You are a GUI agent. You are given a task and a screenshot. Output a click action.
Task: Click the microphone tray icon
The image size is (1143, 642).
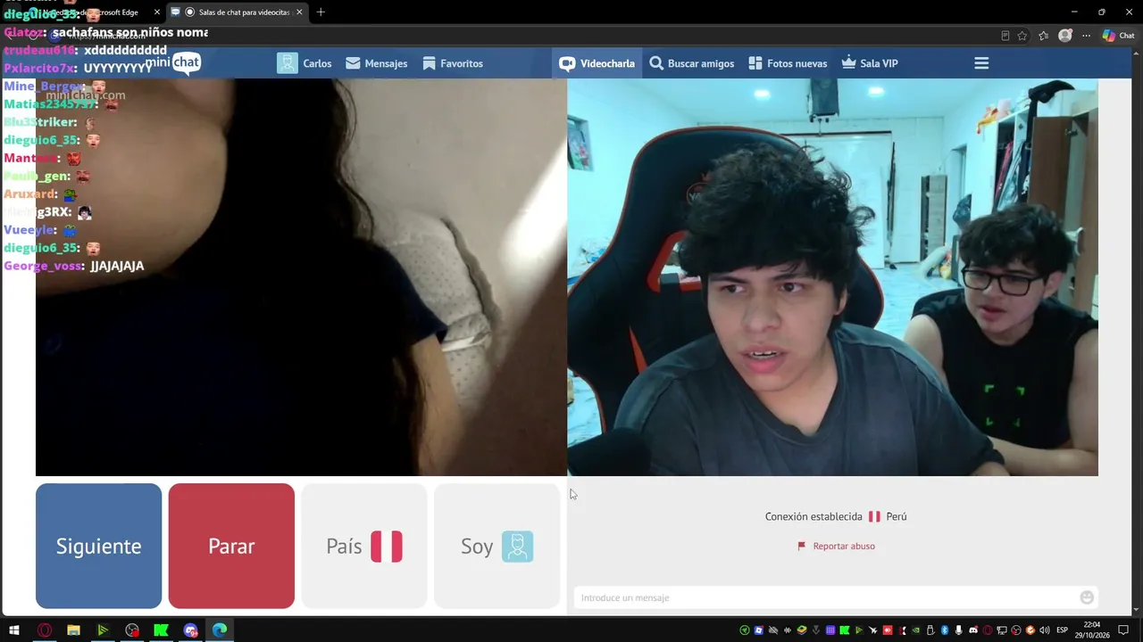(x=959, y=630)
